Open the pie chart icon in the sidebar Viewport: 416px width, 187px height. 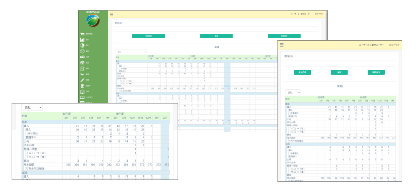click(x=82, y=45)
